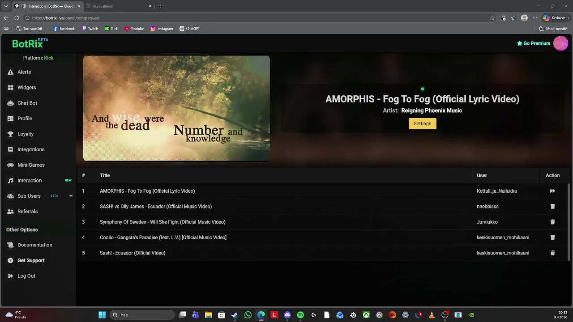Click Go Premium button

pyautogui.click(x=534, y=43)
